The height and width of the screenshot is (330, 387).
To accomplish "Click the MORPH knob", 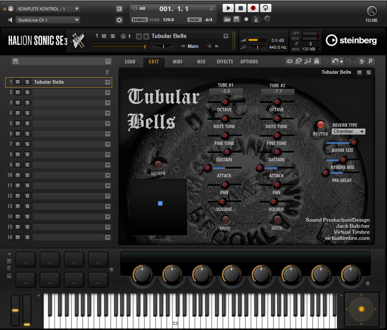I will [x=158, y=164].
